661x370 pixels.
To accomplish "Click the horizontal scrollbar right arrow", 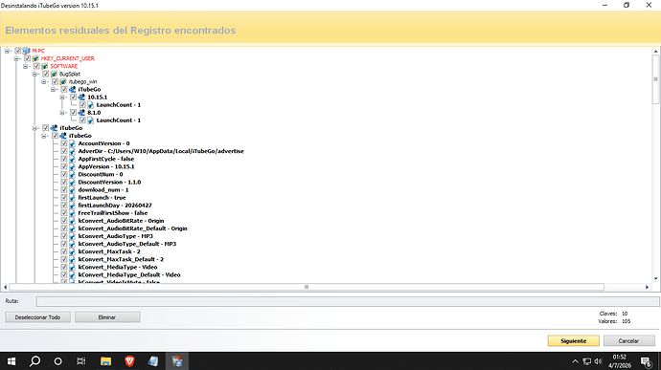I will pos(647,287).
